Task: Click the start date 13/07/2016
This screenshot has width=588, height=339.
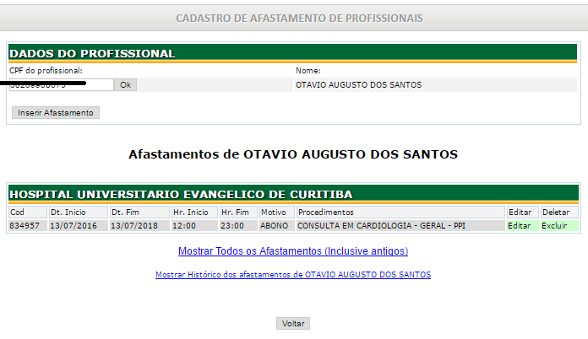Action: point(73,226)
